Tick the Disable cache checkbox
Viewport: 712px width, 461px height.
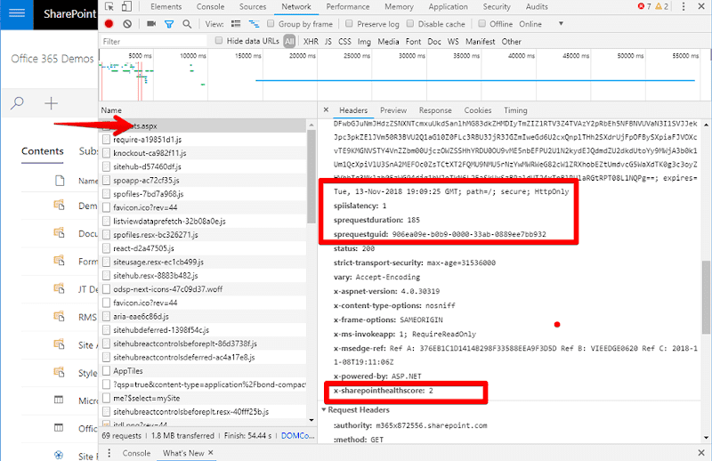410,24
